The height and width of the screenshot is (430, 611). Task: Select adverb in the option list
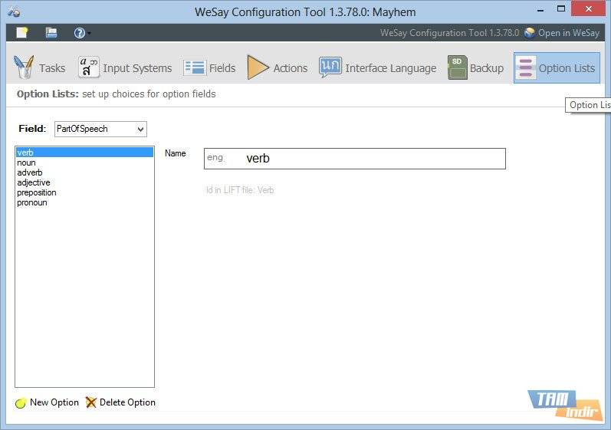[x=30, y=172]
